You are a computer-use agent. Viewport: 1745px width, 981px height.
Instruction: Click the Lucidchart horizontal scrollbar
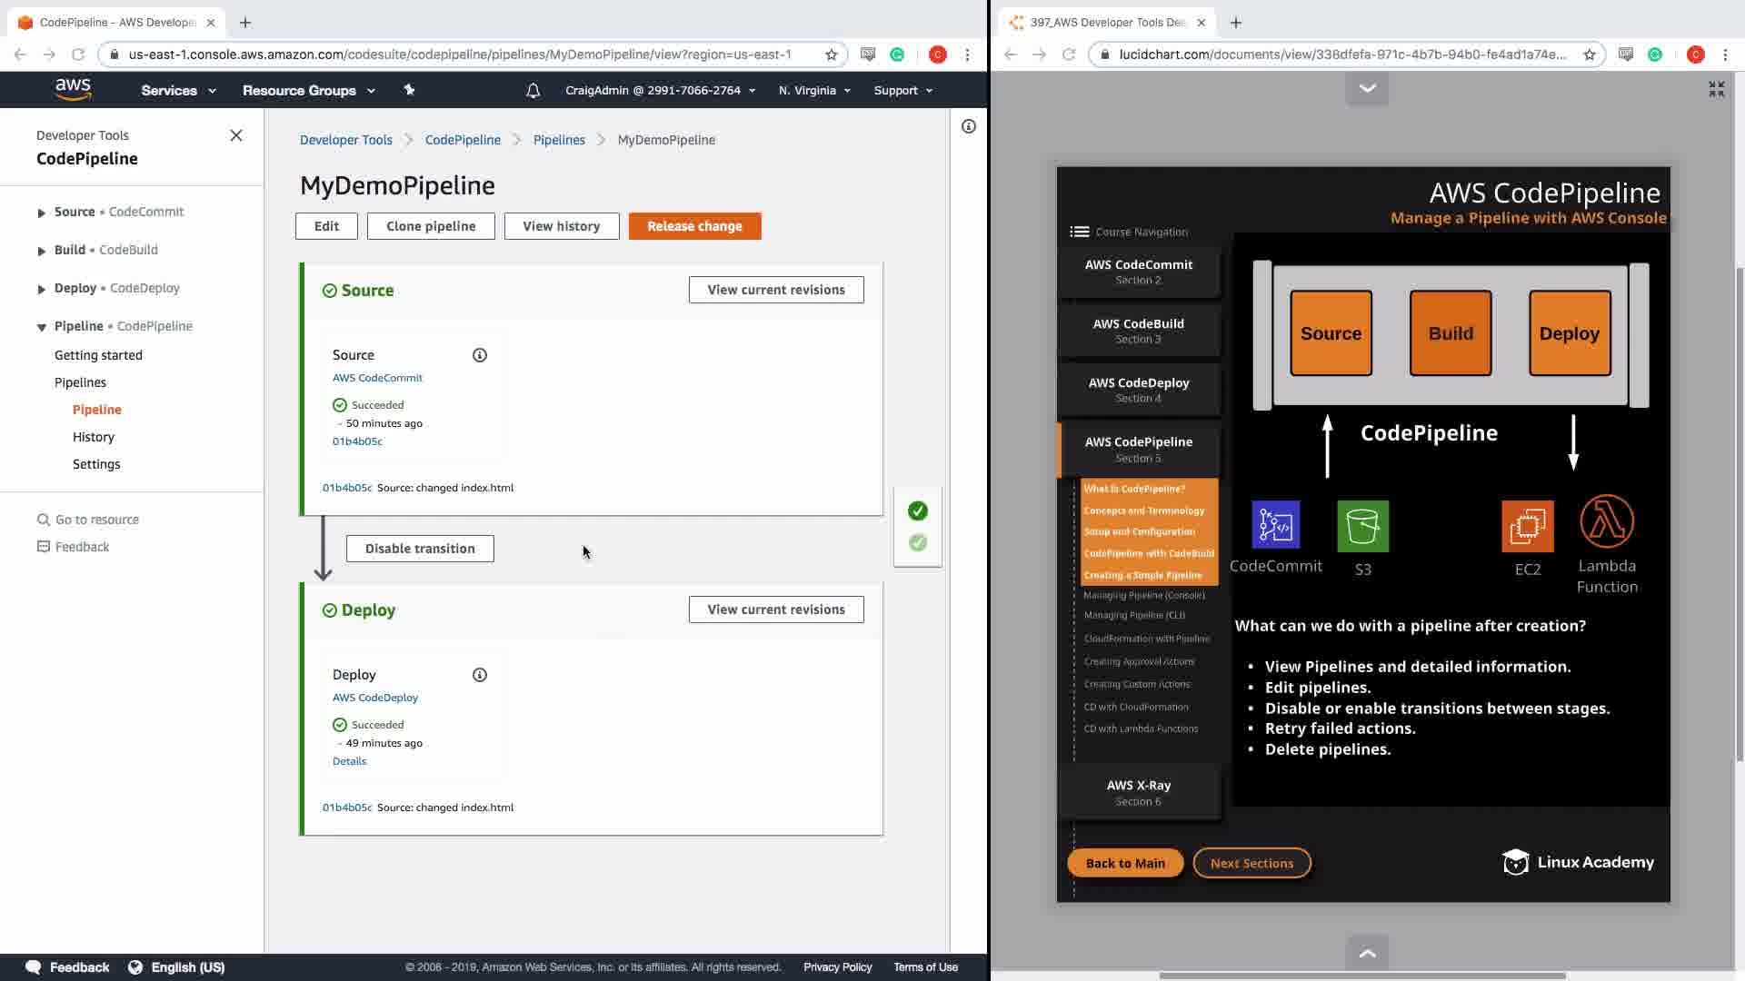coord(1361,976)
